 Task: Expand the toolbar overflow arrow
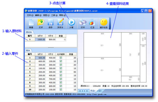point(110,28)
